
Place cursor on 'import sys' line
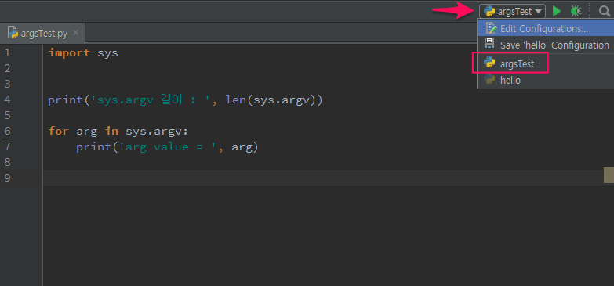[x=83, y=52]
